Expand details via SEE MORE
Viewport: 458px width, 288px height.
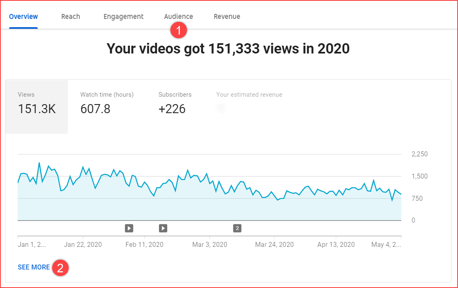click(x=34, y=267)
